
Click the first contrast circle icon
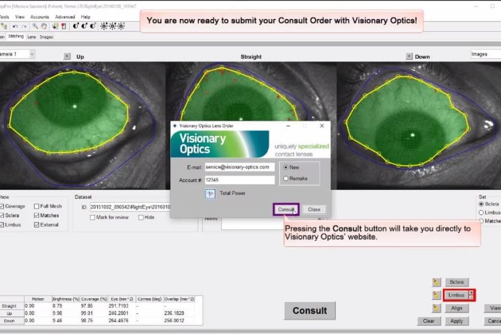click(x=76, y=26)
